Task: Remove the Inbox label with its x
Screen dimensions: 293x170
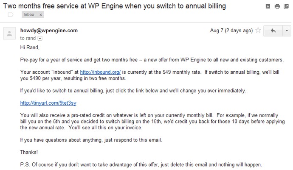Action: [x=41, y=14]
